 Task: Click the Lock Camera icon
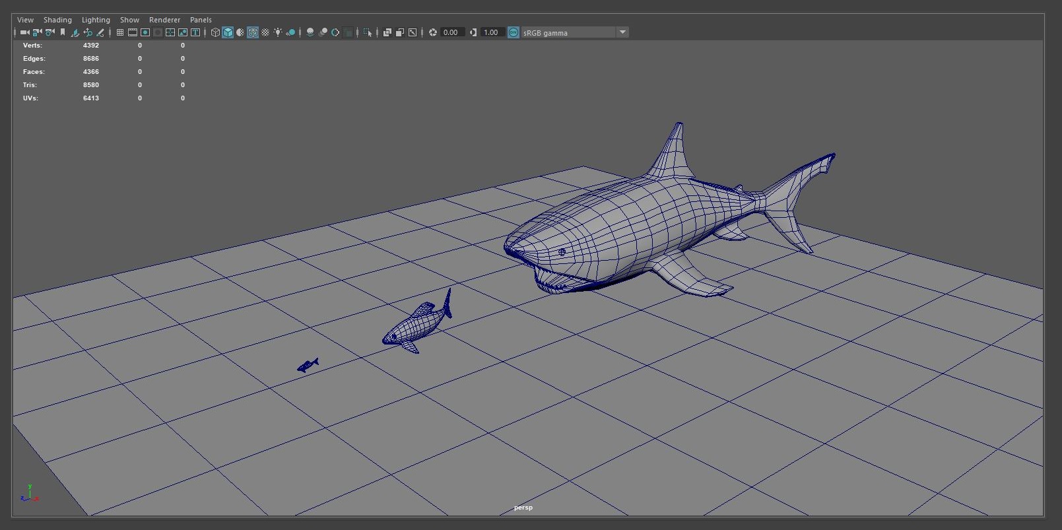coord(38,32)
